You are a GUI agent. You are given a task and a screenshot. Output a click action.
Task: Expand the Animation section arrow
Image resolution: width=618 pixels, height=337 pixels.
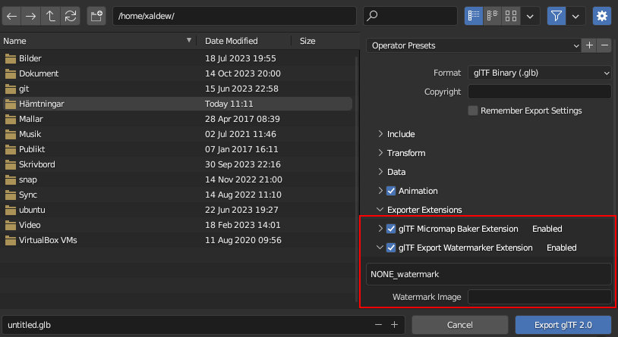pyautogui.click(x=380, y=191)
